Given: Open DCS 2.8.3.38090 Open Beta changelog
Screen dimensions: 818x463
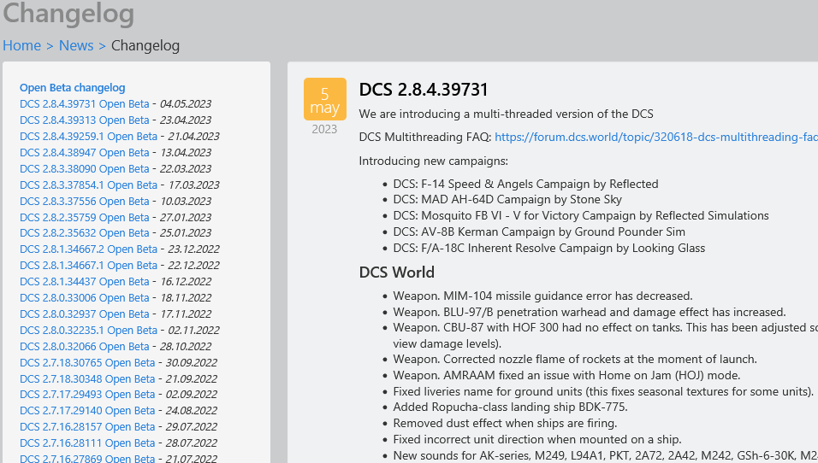Looking at the screenshot, I should coord(85,169).
